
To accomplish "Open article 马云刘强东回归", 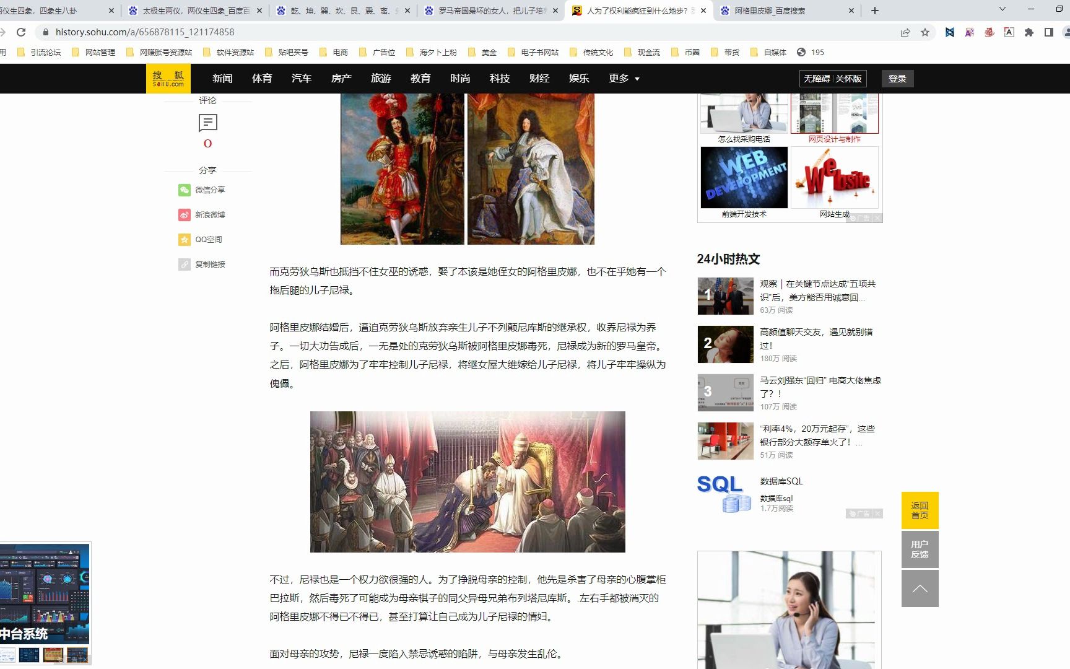I will point(820,387).
